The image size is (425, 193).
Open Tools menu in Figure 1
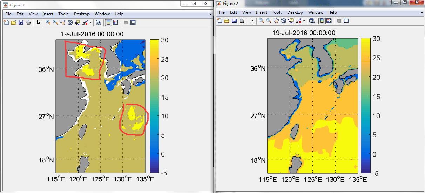click(63, 14)
